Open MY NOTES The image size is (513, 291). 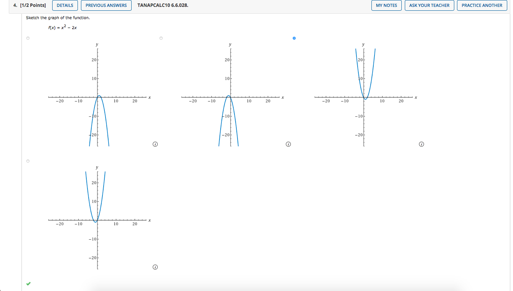387,5
